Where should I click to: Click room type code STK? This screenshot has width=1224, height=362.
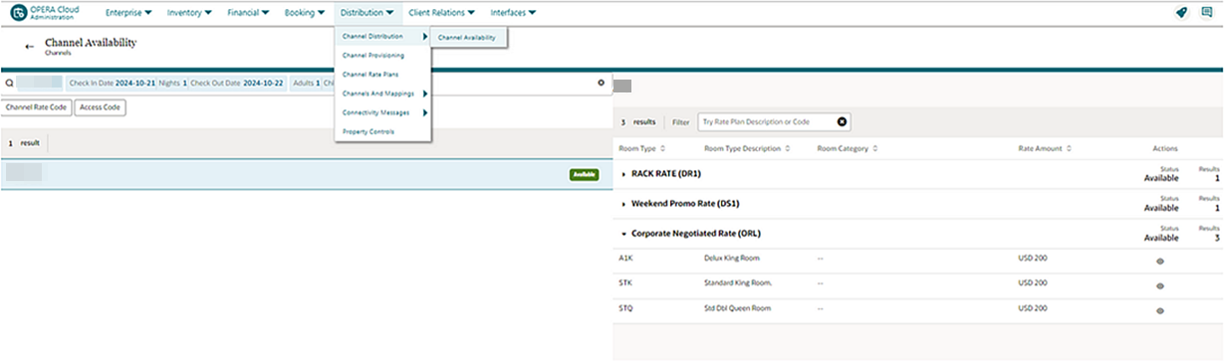coord(625,282)
